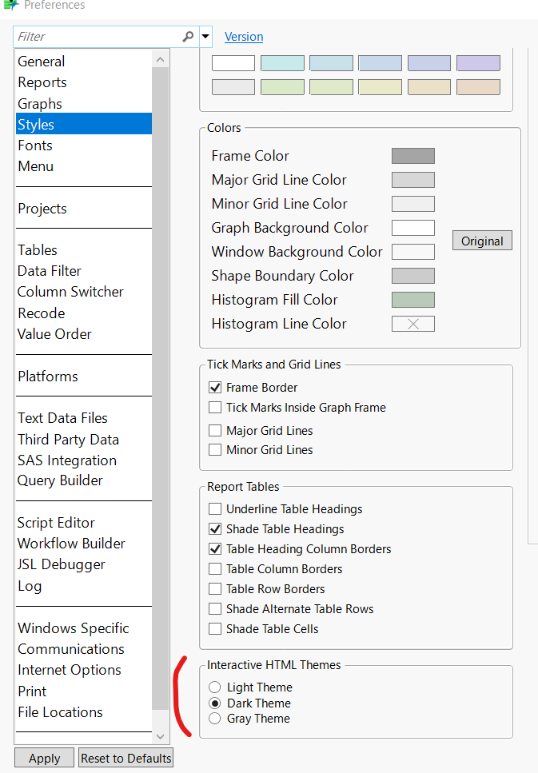Change the Histogram Fill Color swatch

pos(412,300)
